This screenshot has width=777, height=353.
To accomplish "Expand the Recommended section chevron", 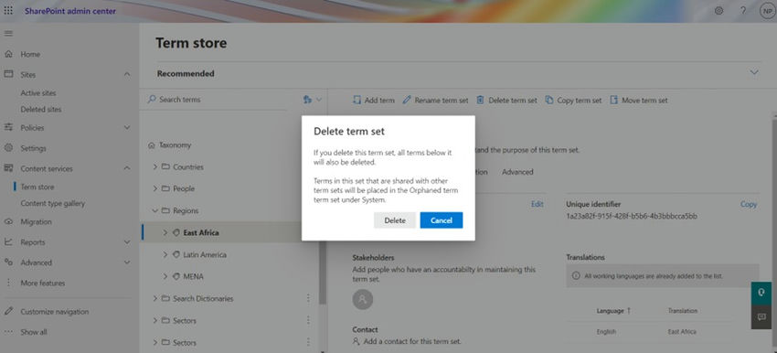I will pos(754,72).
